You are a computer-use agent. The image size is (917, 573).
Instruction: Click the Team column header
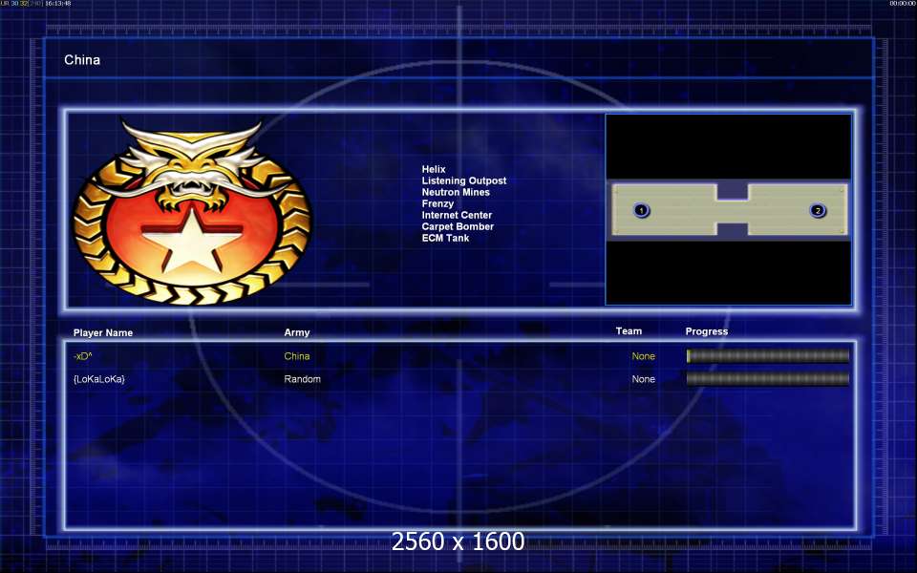tap(629, 331)
